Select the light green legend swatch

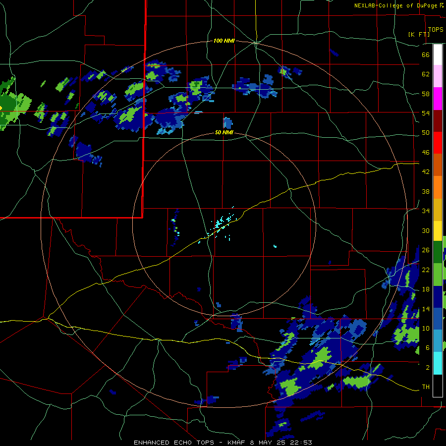[x=438, y=275]
